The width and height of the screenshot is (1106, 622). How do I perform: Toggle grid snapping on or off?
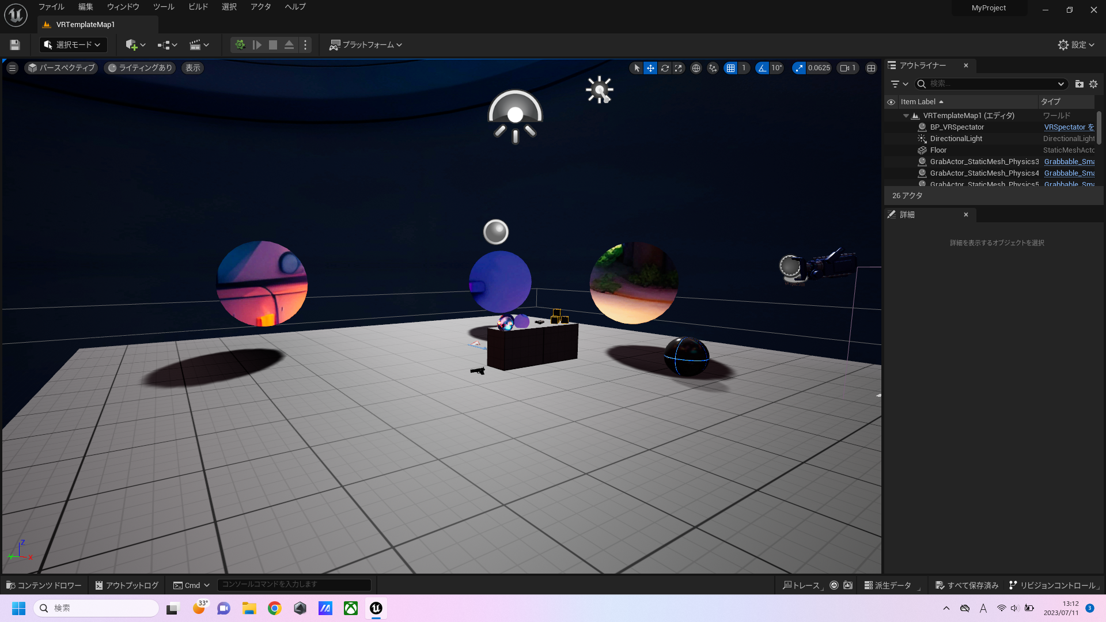730,68
